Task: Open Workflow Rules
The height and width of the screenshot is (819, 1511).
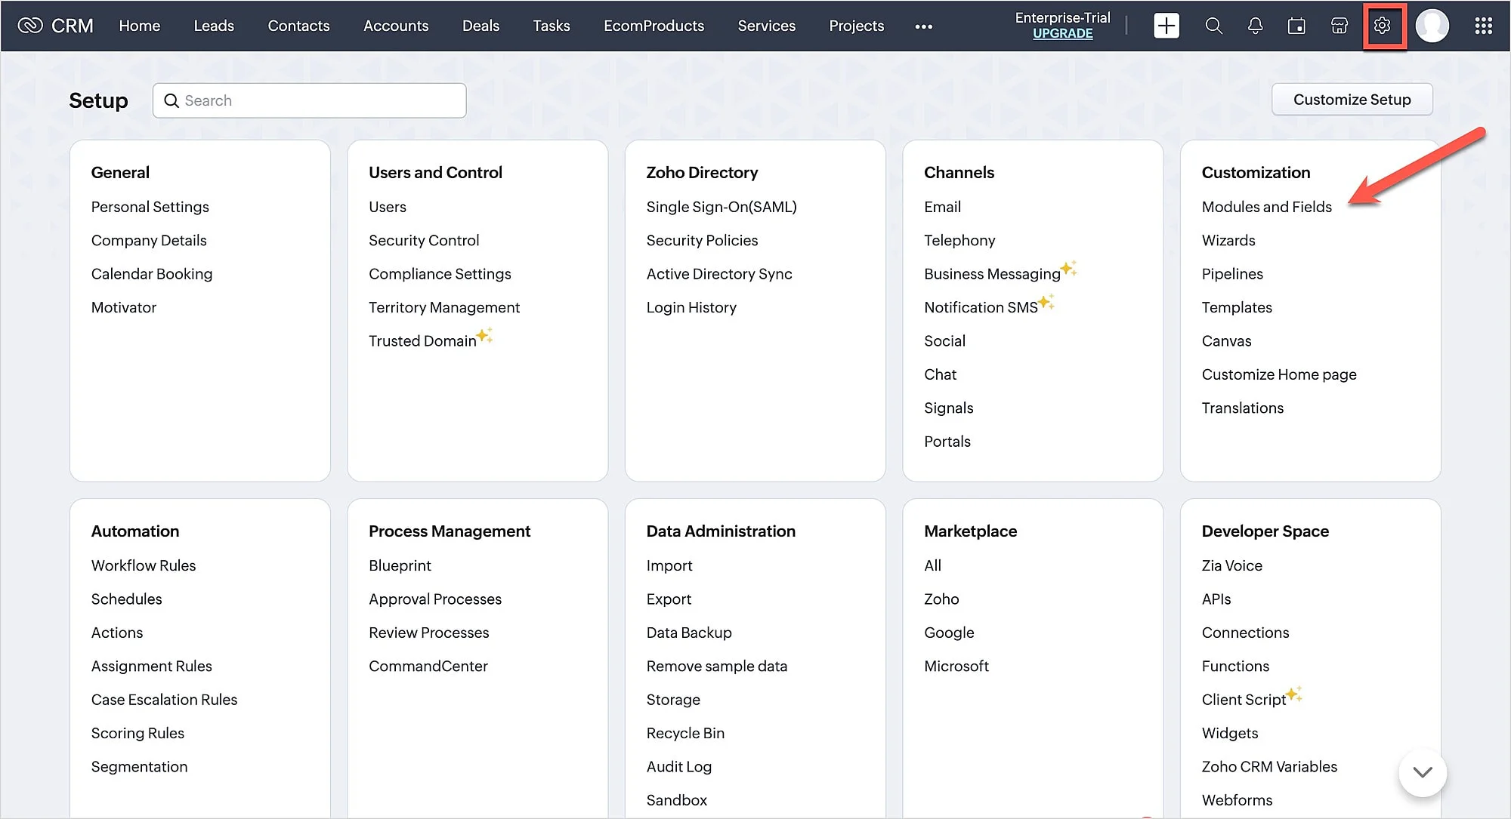Action: tap(144, 565)
